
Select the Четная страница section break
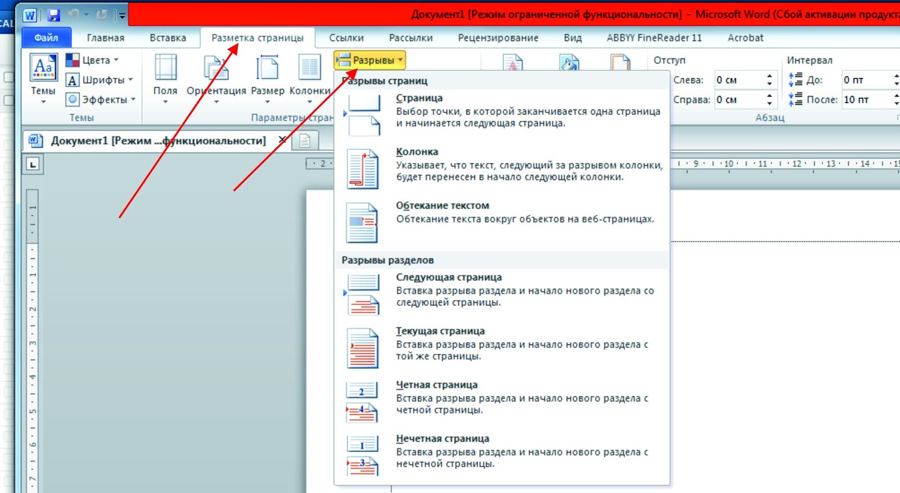[x=502, y=402]
